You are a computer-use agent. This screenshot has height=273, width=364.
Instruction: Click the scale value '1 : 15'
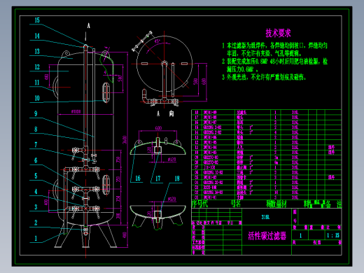point(333,235)
